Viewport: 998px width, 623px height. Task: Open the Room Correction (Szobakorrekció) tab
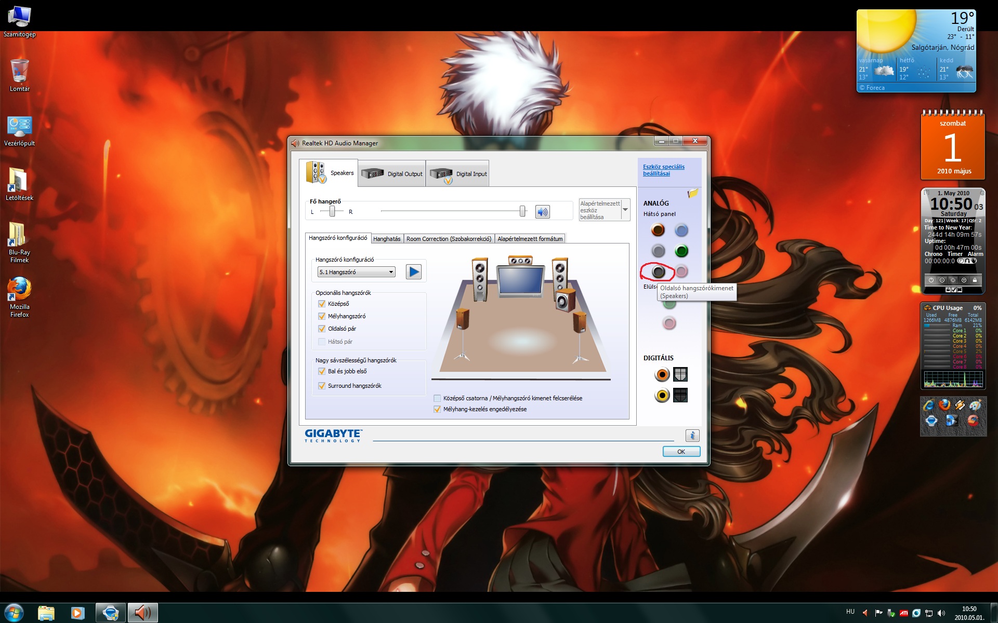(449, 239)
